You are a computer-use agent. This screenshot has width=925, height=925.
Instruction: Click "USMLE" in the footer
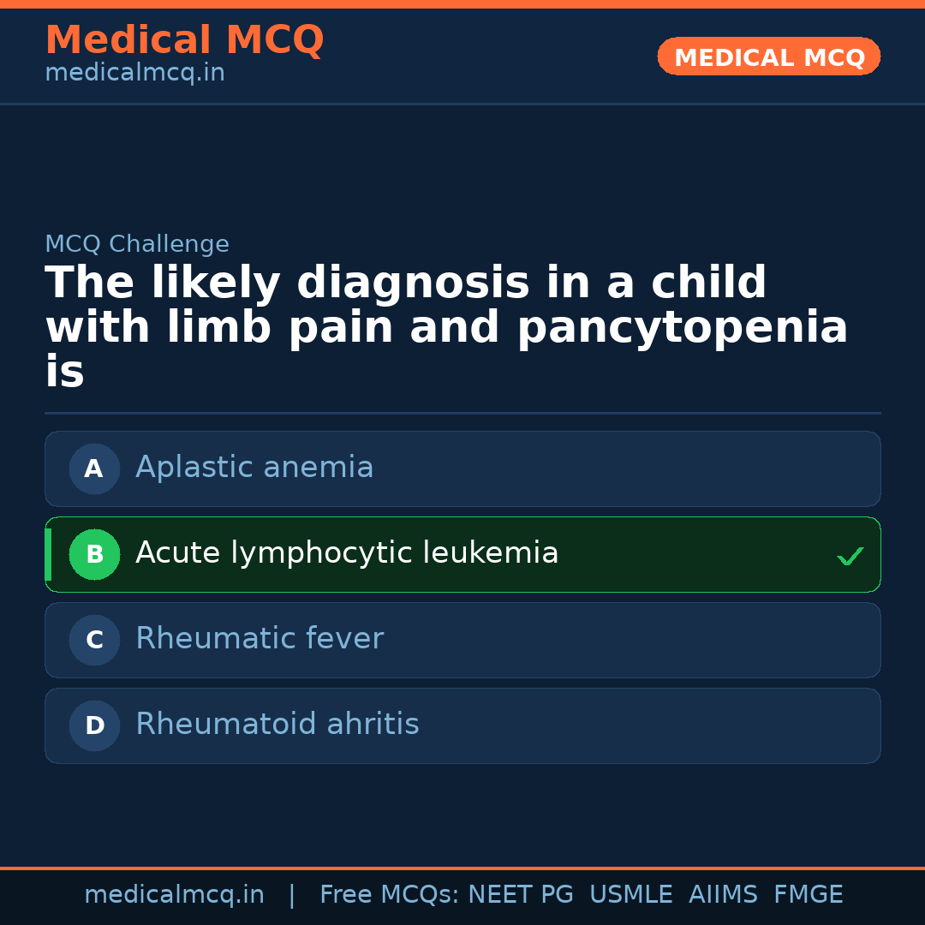pos(630,895)
